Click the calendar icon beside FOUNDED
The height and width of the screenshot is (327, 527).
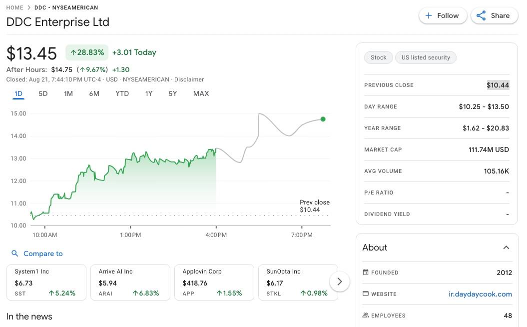366,272
